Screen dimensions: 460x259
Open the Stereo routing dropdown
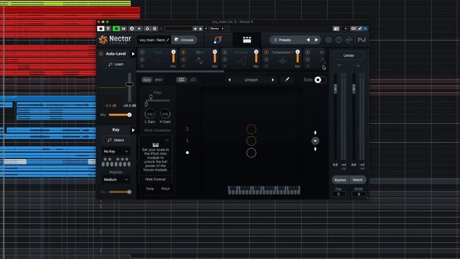coord(217,29)
